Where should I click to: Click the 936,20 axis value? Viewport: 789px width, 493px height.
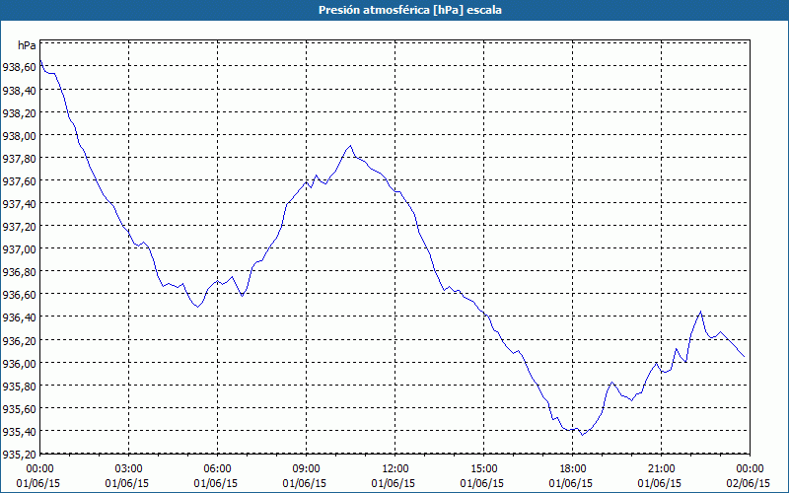(x=19, y=340)
